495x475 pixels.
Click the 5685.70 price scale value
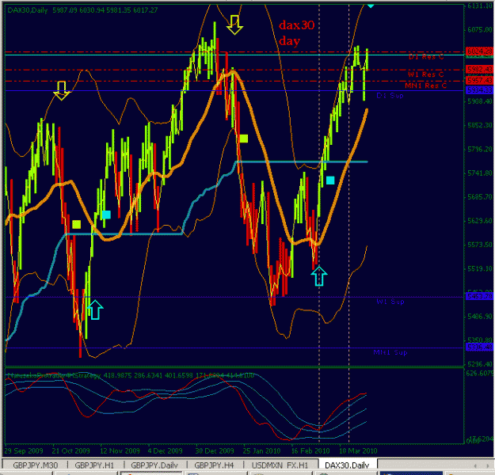pos(480,197)
